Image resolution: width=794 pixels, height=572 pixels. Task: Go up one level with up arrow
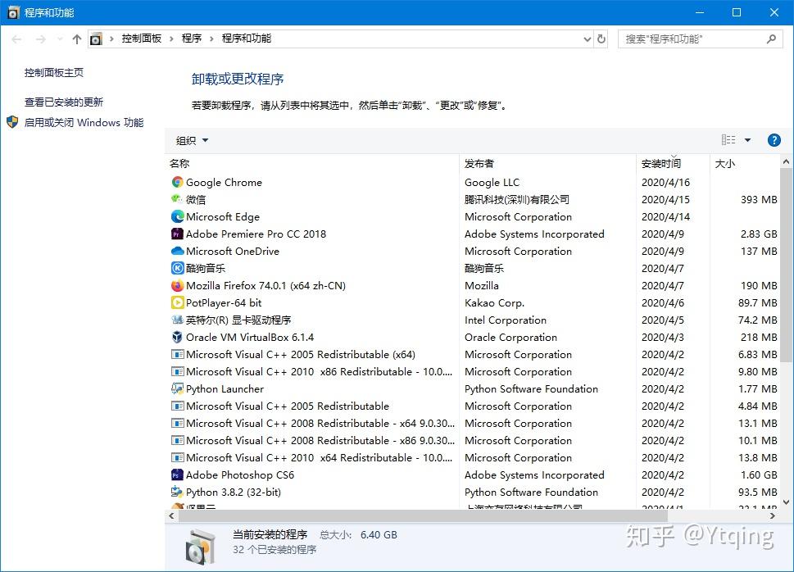pyautogui.click(x=77, y=39)
